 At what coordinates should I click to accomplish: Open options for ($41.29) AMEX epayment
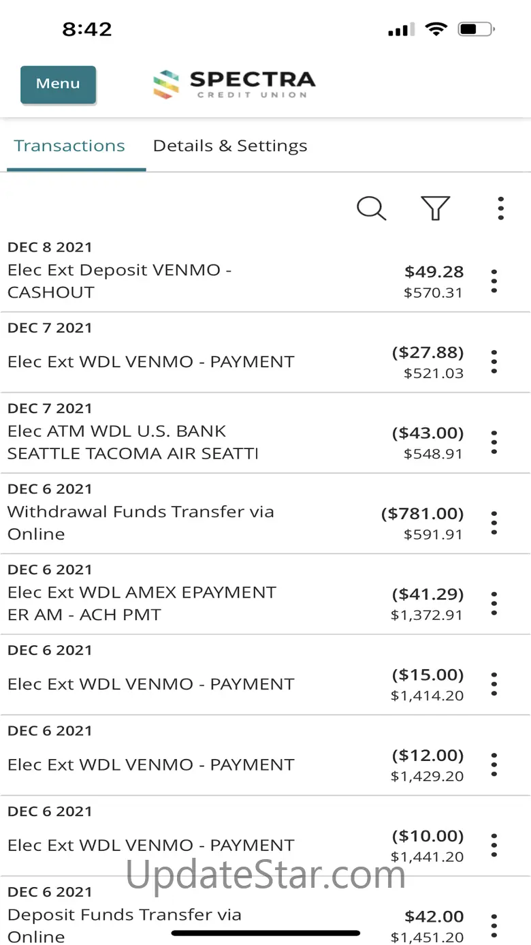(494, 604)
